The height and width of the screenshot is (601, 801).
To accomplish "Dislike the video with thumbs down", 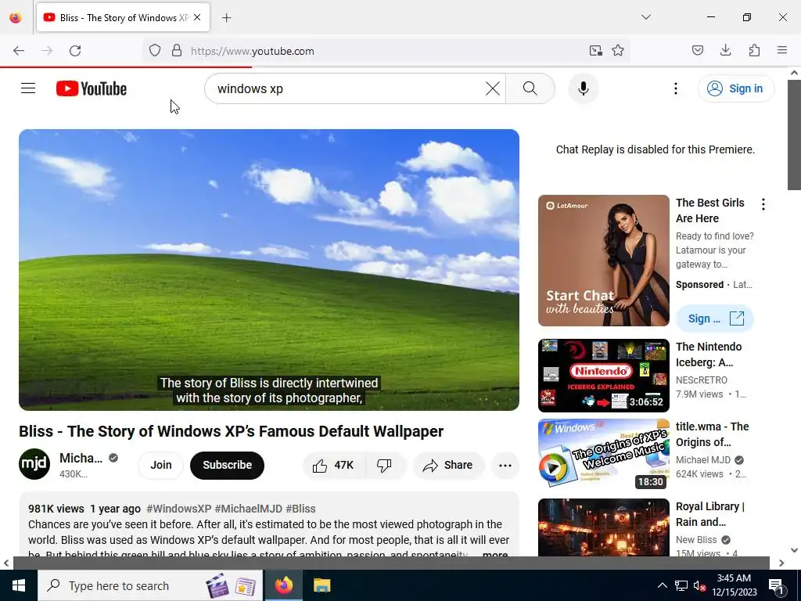I will [384, 465].
